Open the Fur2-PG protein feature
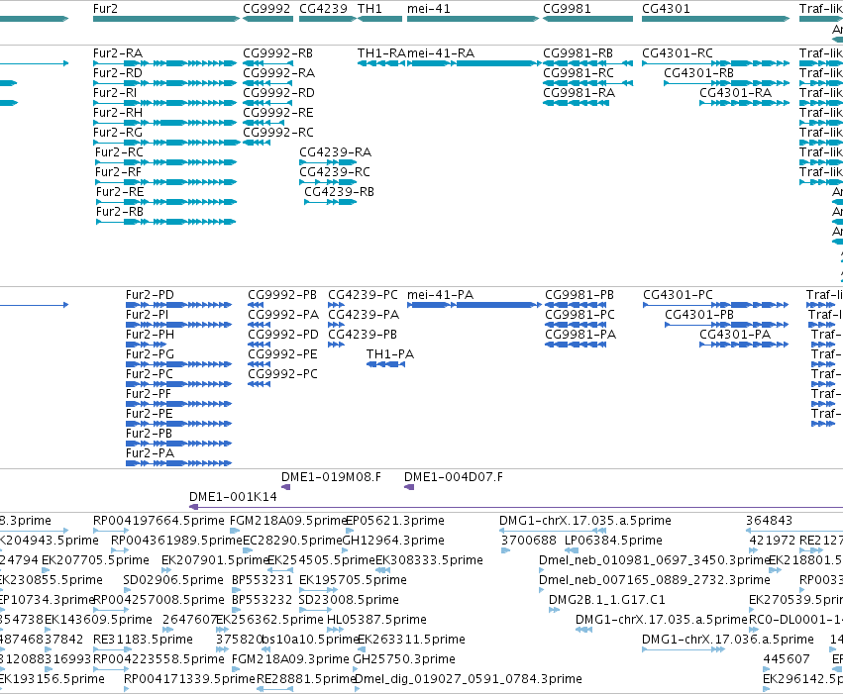Viewport: 843px width, 694px height. 179,364
